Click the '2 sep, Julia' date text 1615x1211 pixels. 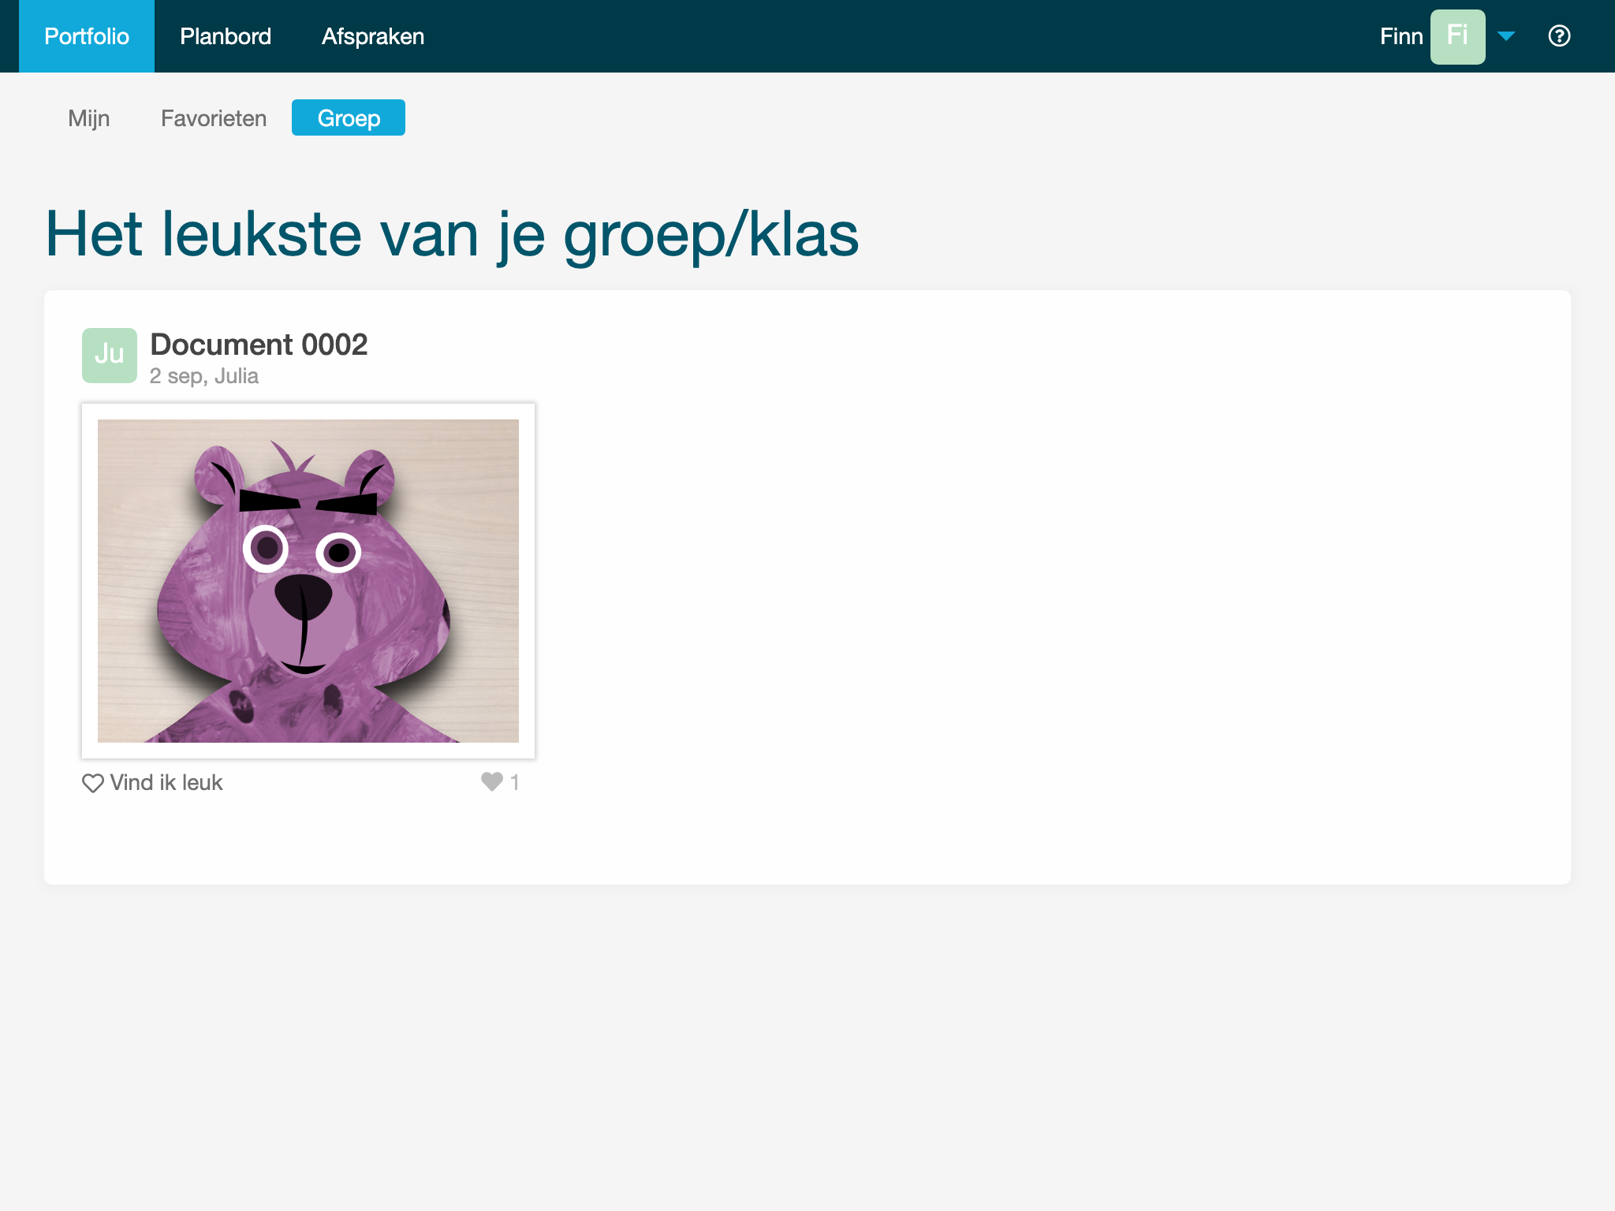click(204, 376)
